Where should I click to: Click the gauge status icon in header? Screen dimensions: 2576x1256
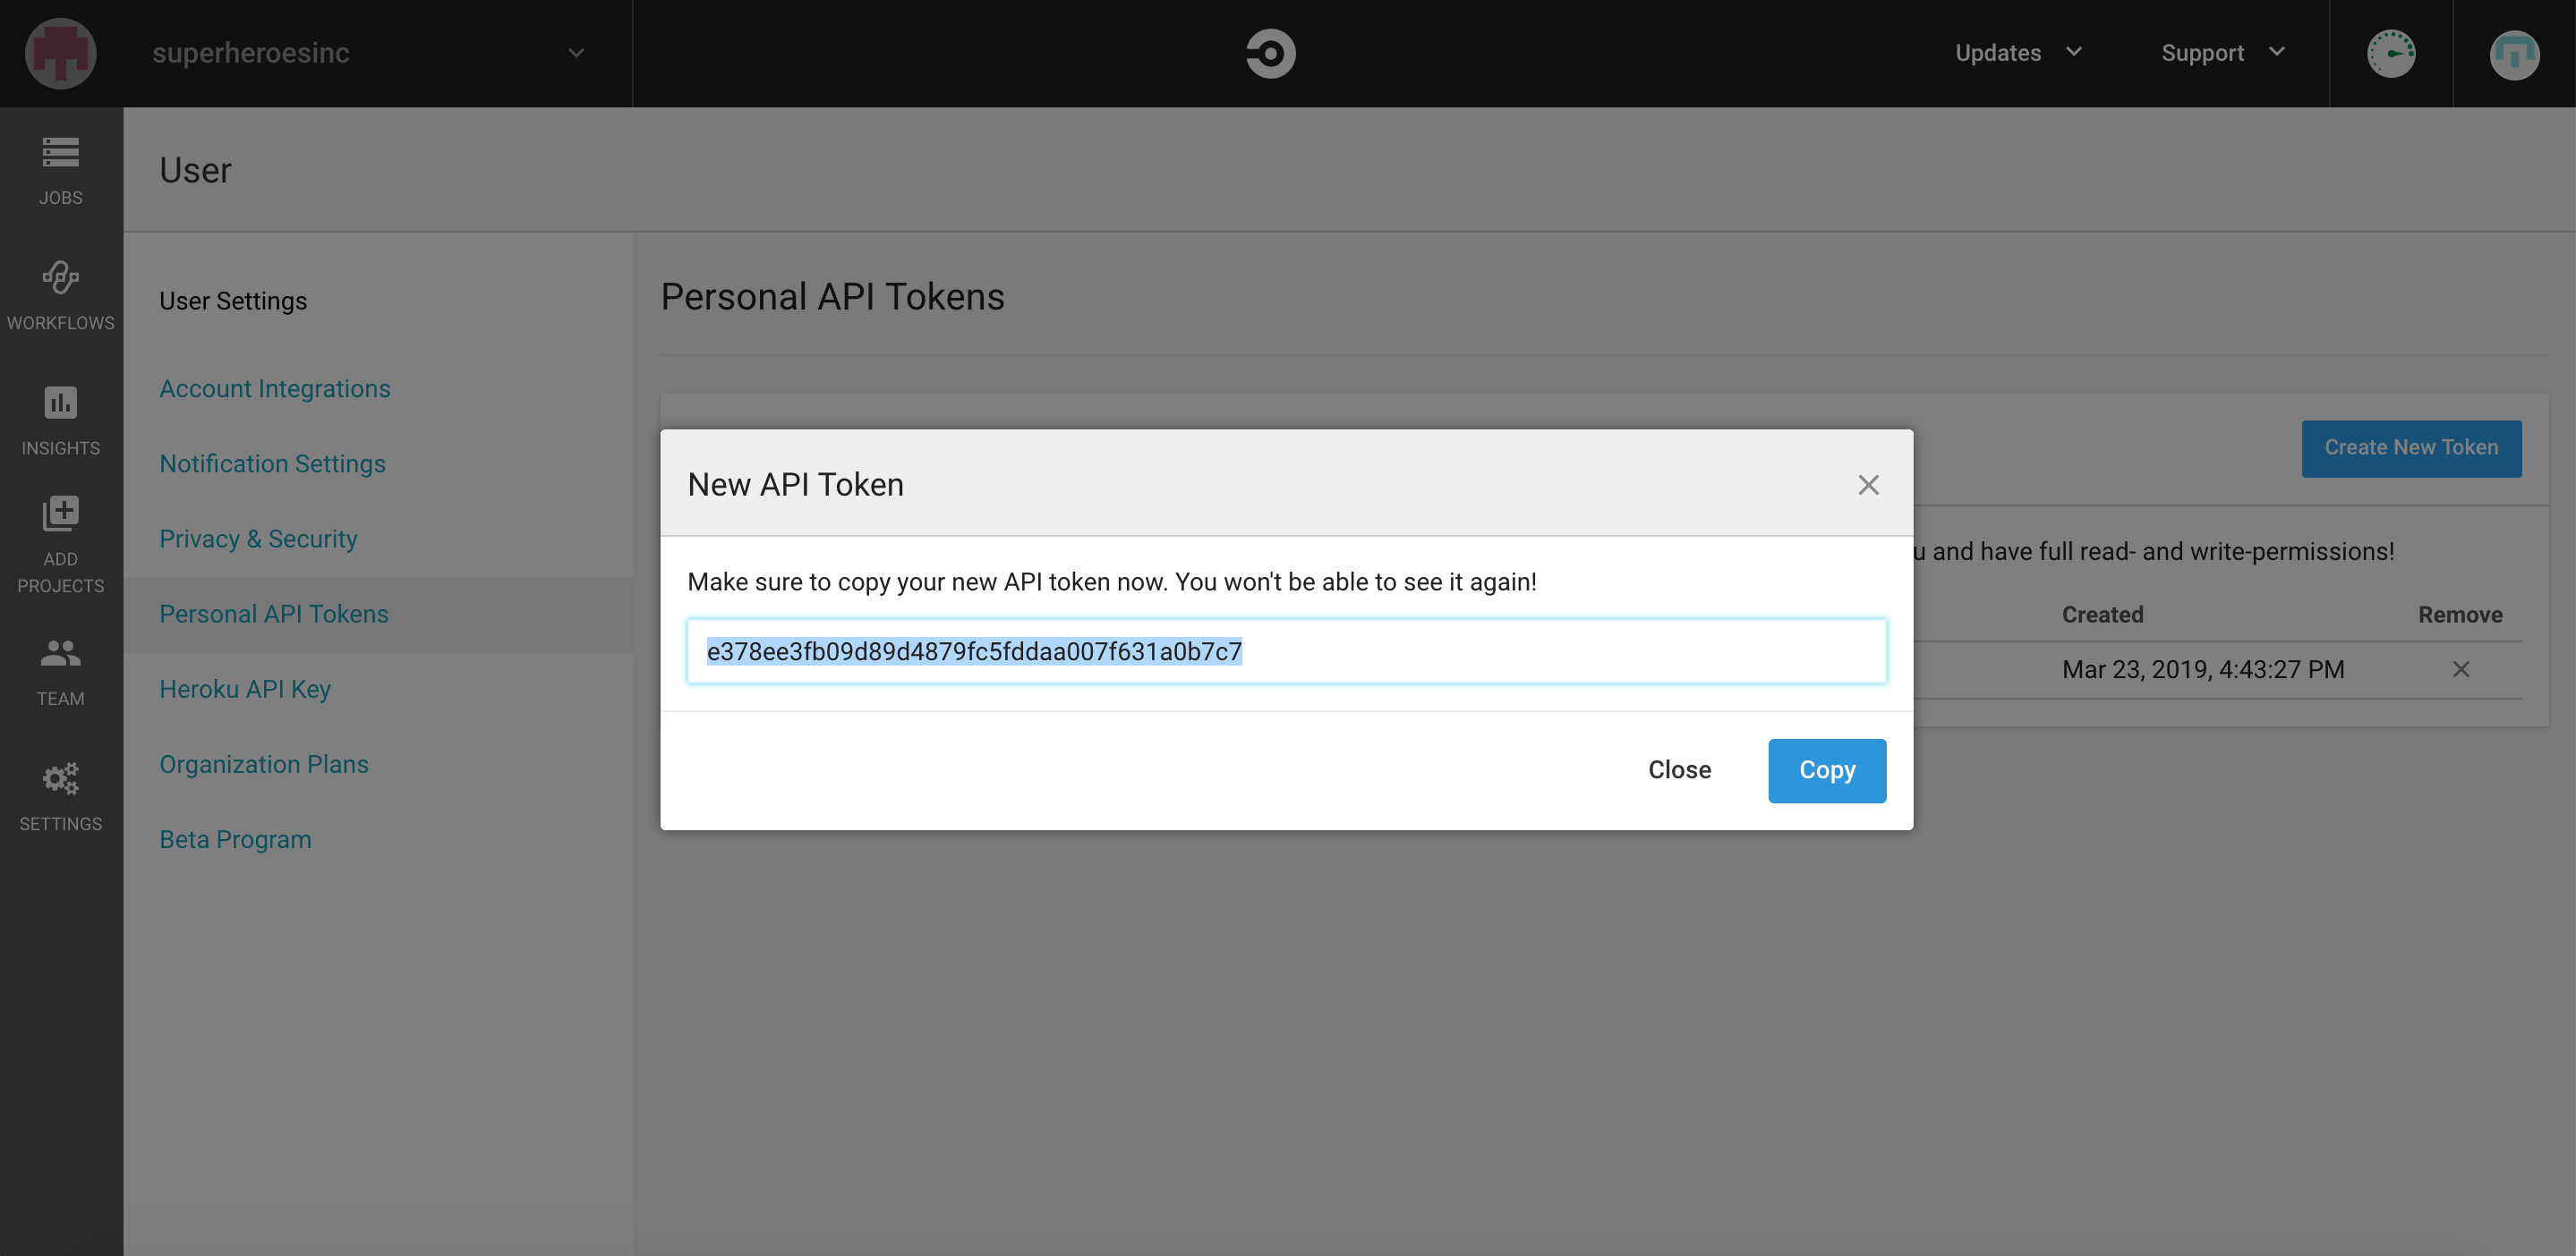2390,53
